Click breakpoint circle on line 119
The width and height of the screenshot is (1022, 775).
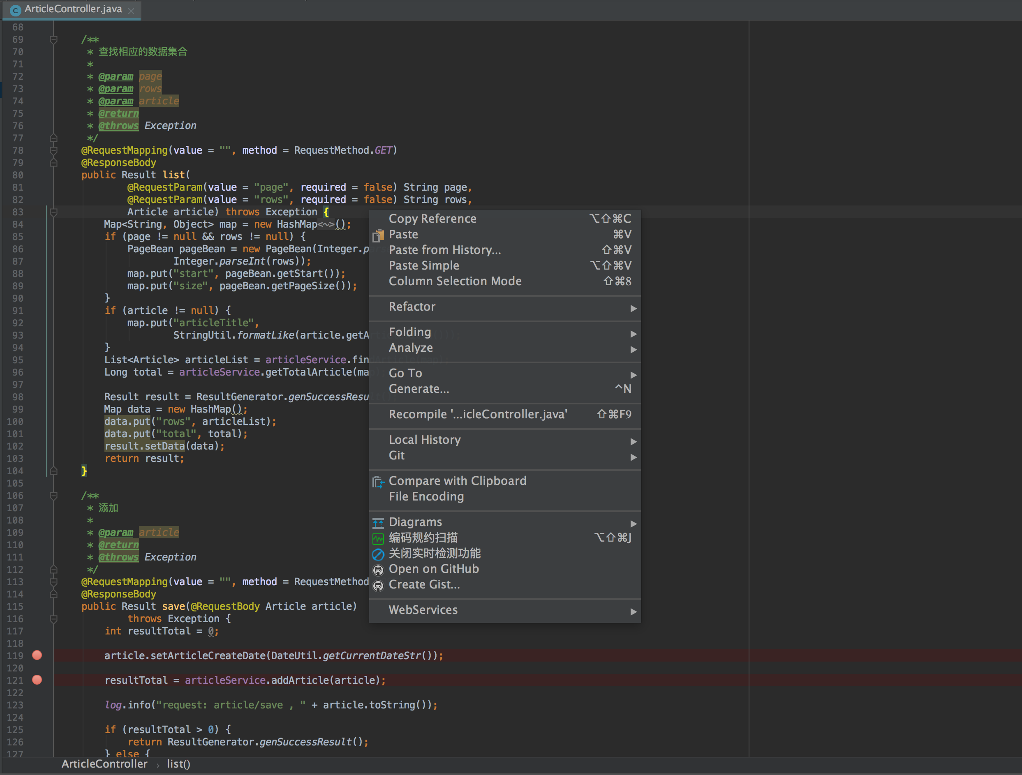point(37,655)
